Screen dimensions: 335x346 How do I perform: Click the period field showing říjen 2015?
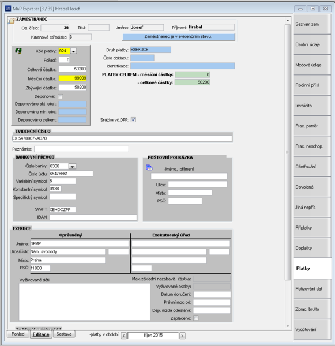(x=153, y=336)
